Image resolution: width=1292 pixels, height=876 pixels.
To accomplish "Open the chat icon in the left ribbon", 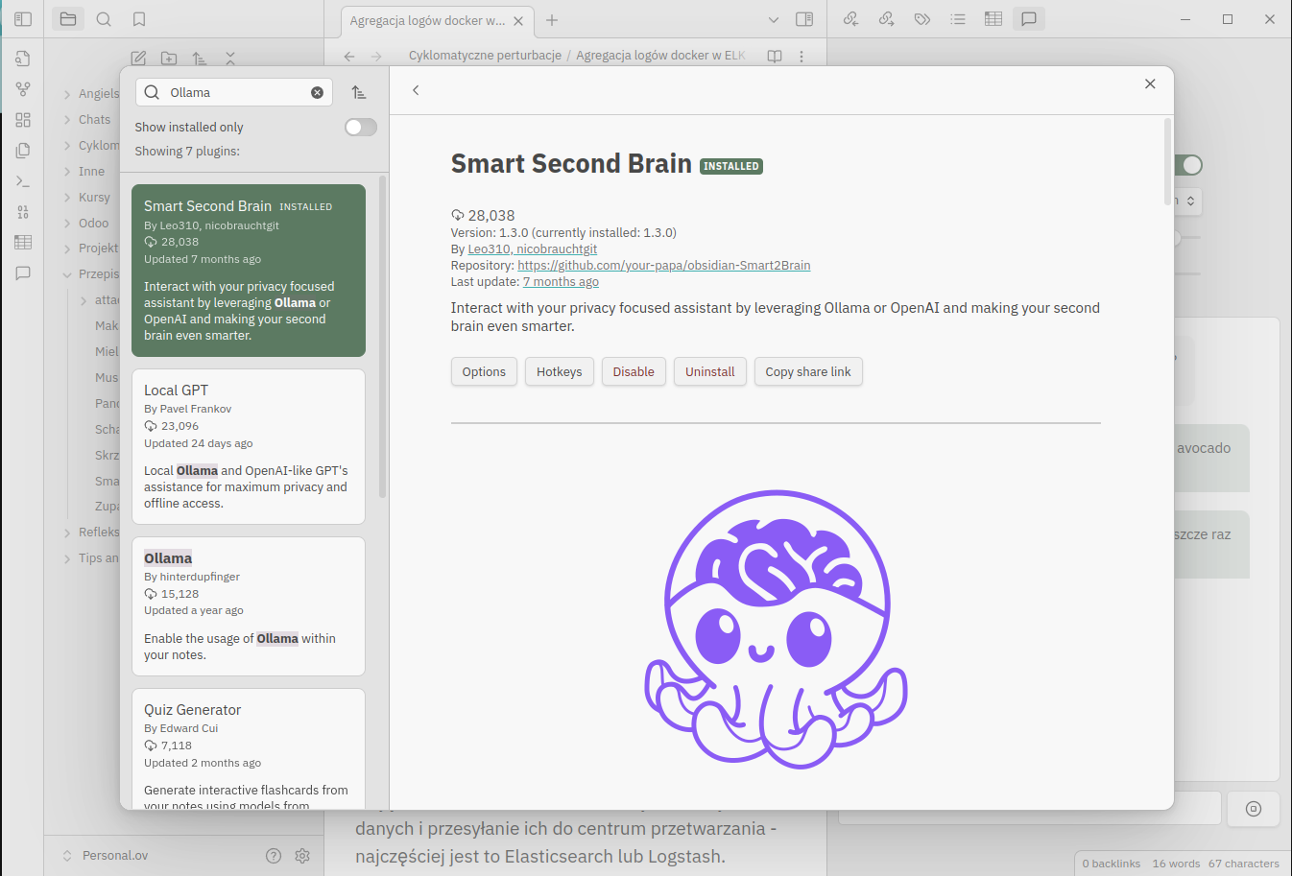I will click(23, 273).
